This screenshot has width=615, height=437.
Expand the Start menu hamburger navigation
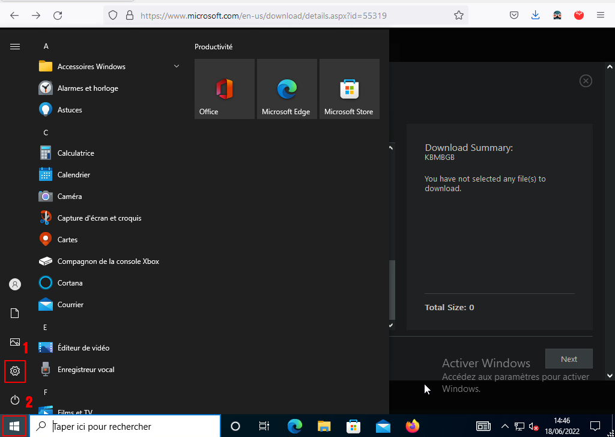coord(15,46)
